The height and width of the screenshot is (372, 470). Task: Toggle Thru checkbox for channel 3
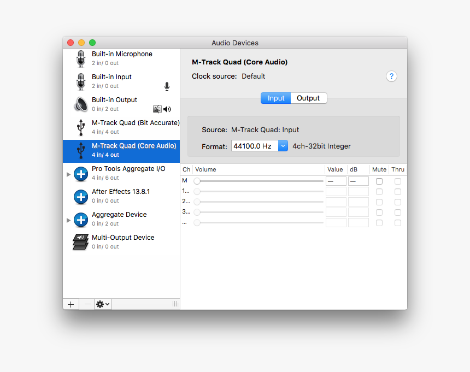pos(398,212)
